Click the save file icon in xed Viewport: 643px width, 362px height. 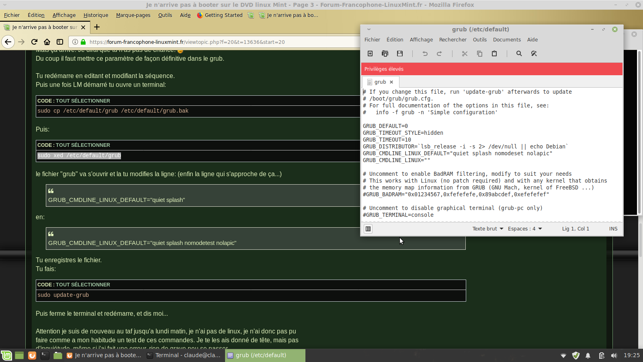[x=399, y=53]
